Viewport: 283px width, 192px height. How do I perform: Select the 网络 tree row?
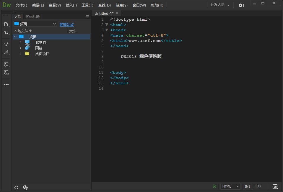[x=51, y=48]
